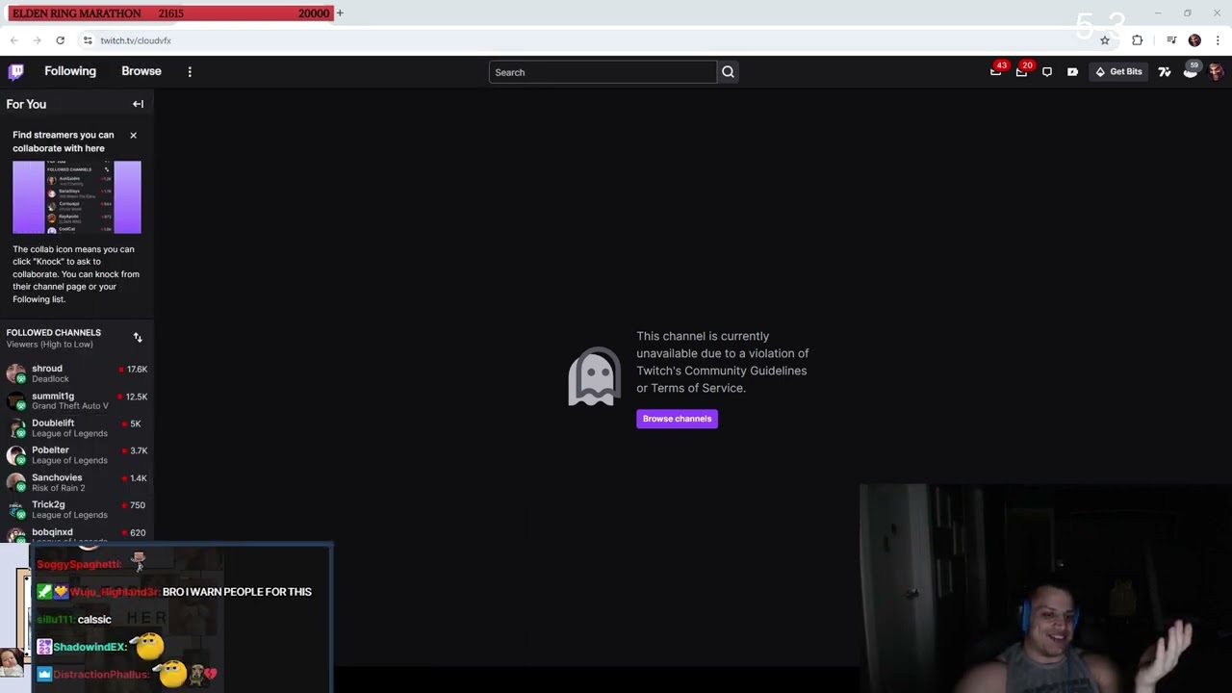Focus the Twitch search field
Viewport: 1232px width, 693px height.
603,72
